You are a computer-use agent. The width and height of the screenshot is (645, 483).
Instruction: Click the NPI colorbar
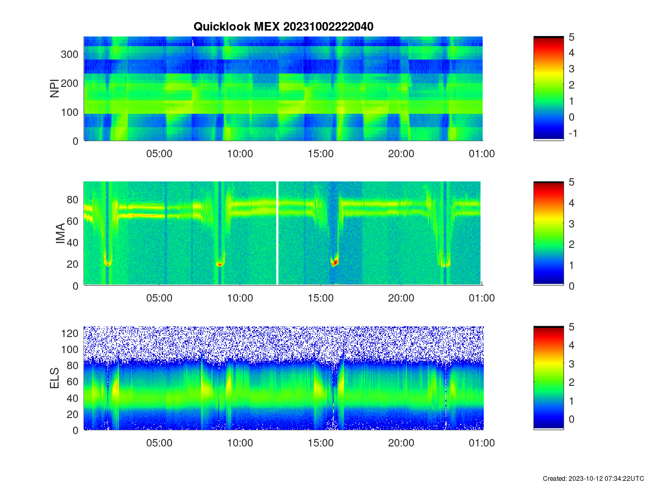[x=549, y=89]
